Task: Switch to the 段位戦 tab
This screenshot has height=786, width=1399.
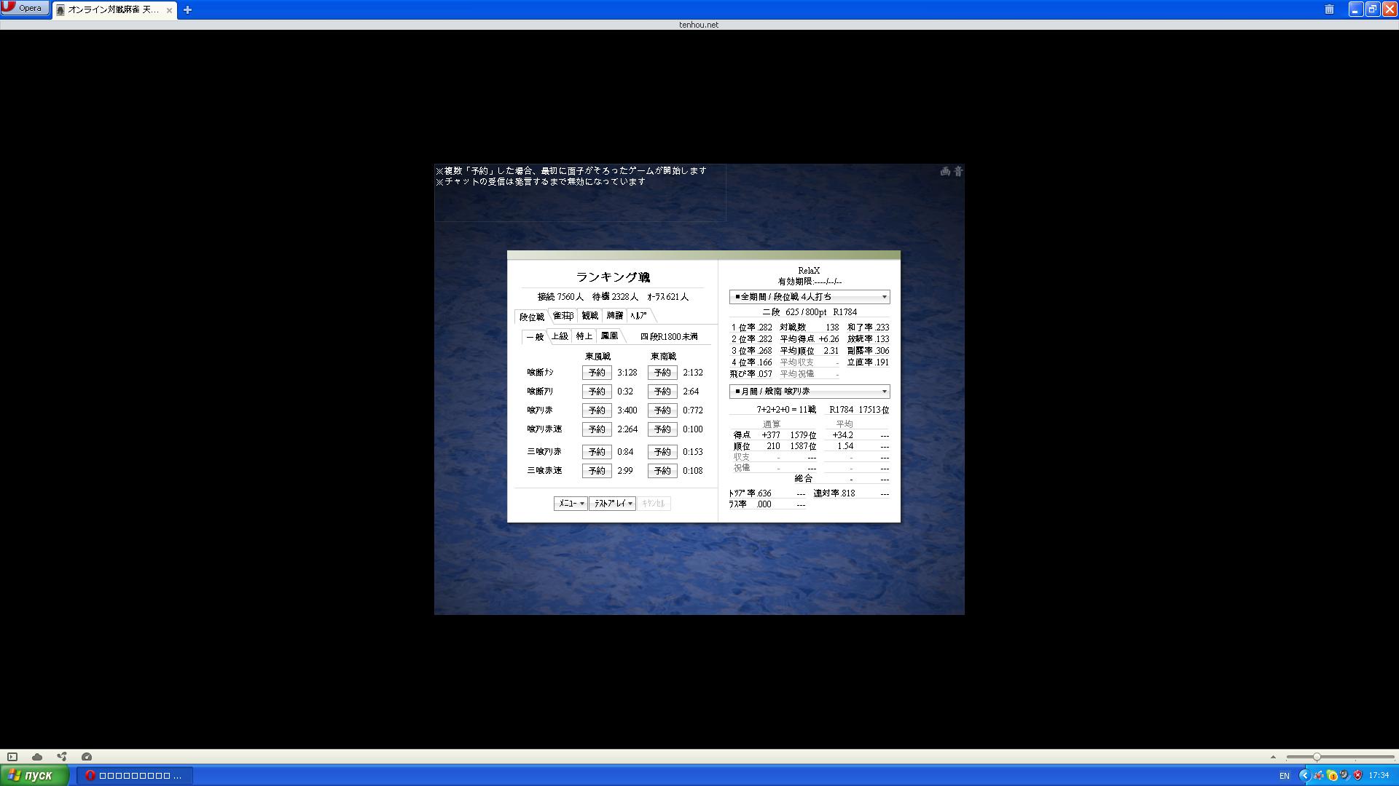Action: click(x=531, y=317)
